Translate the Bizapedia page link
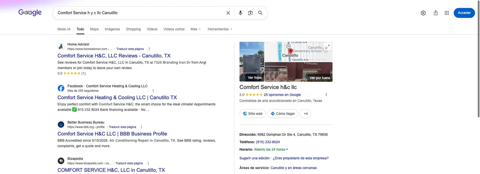 [x=129, y=163]
